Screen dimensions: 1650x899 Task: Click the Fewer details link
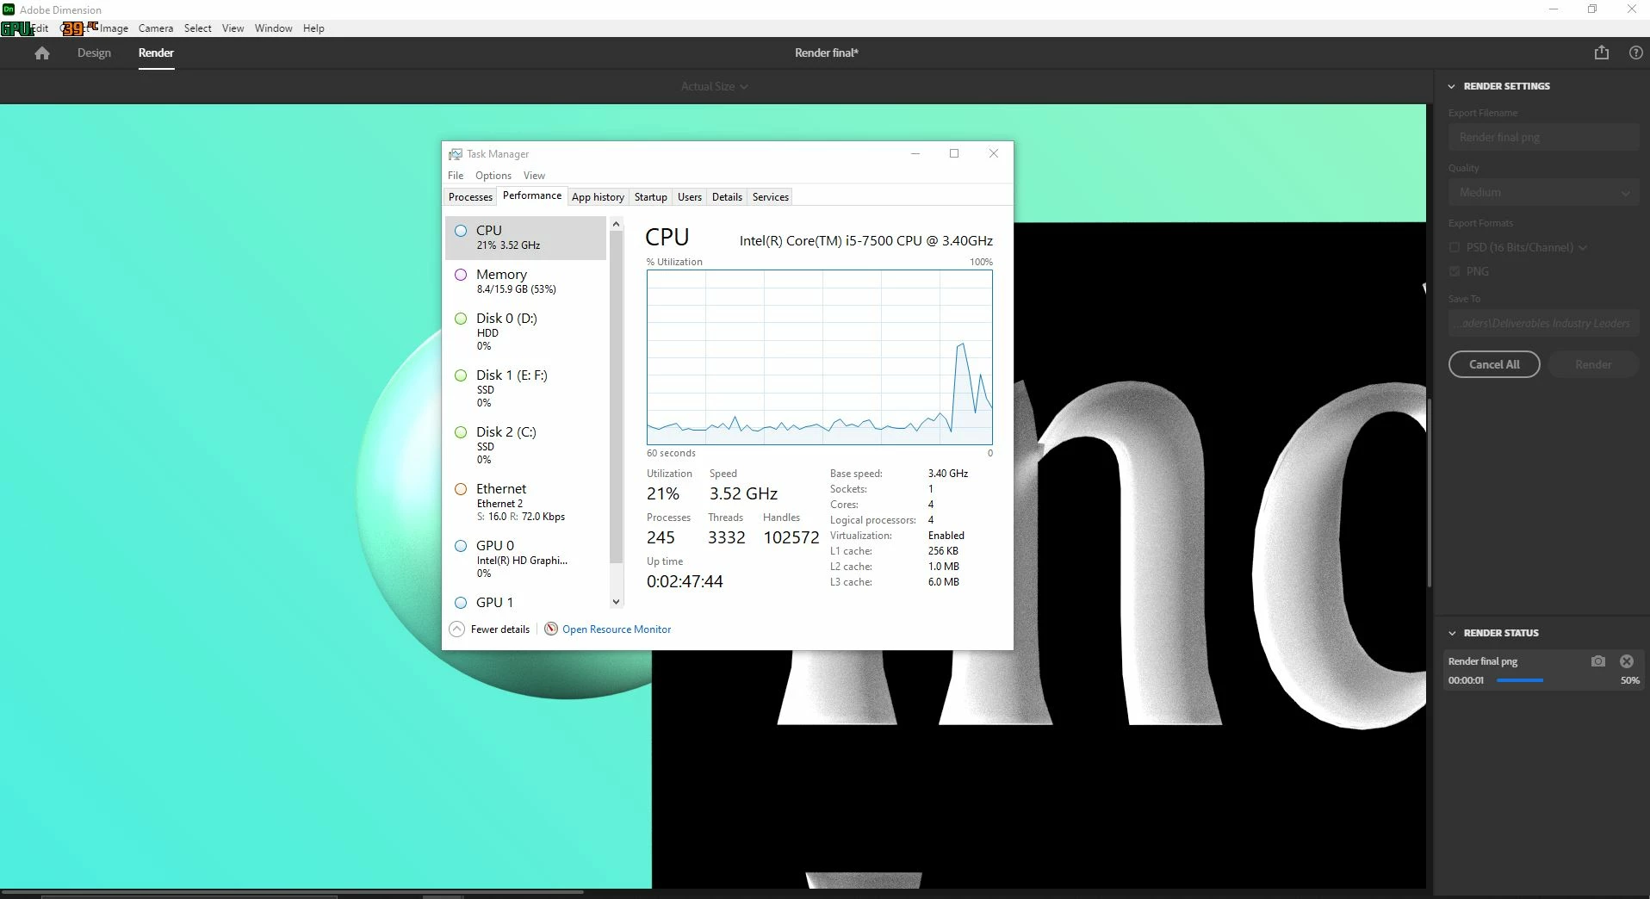[500, 629]
